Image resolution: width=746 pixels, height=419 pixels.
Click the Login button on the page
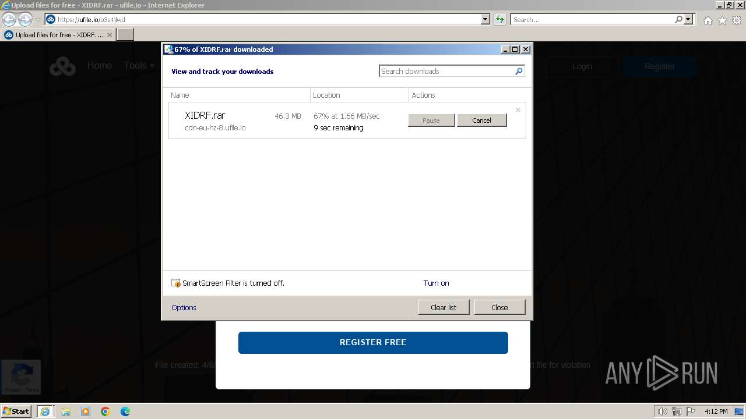[582, 66]
